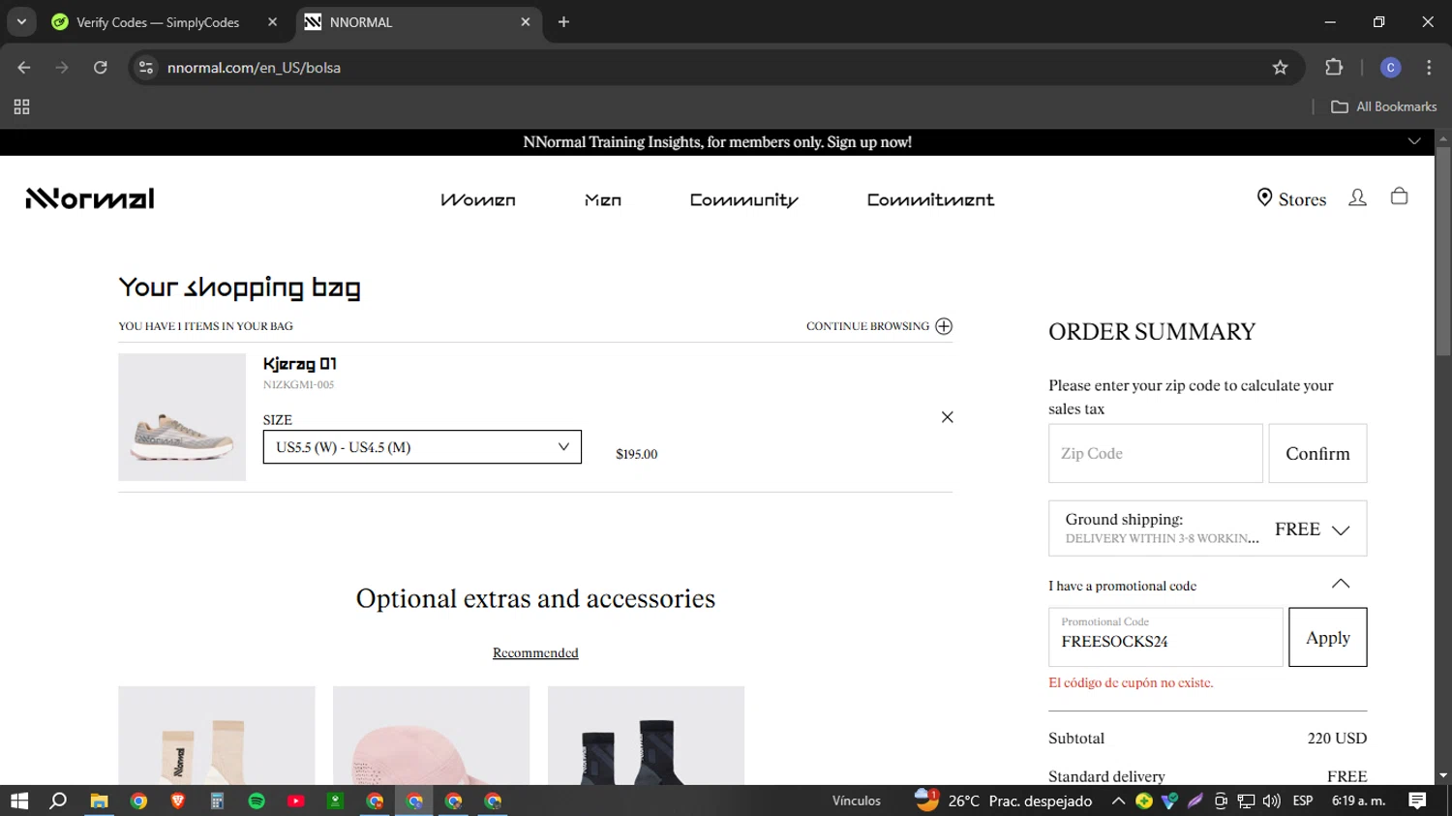Image resolution: width=1452 pixels, height=816 pixels.
Task: Expand the top announcement banner chevron
Action: [1414, 141]
